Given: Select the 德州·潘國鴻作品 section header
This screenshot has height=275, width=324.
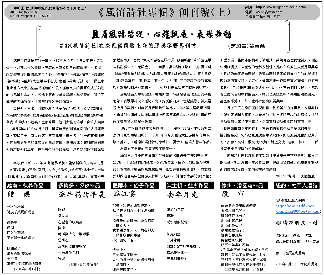Looking at the screenshot, I should (x=242, y=186).
